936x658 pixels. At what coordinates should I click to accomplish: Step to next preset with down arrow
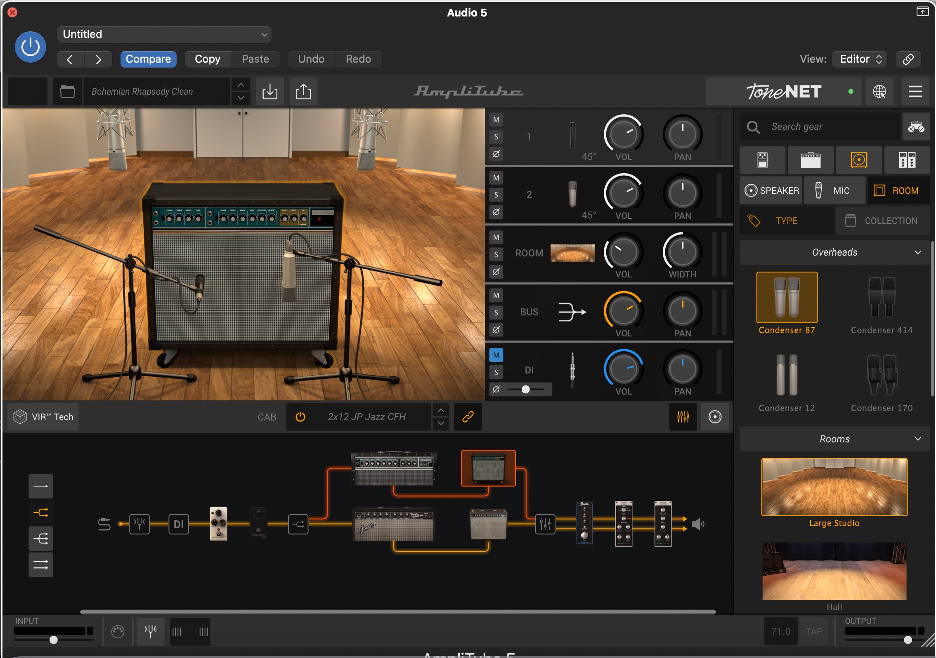tap(241, 98)
